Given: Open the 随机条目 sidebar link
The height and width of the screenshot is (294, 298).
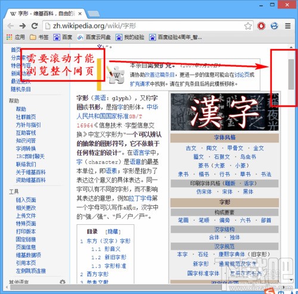Looking at the screenshot, I should coord(21,89).
